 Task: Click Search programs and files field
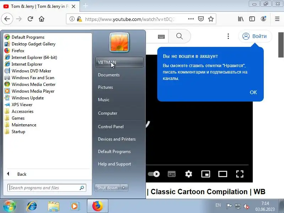47,188
